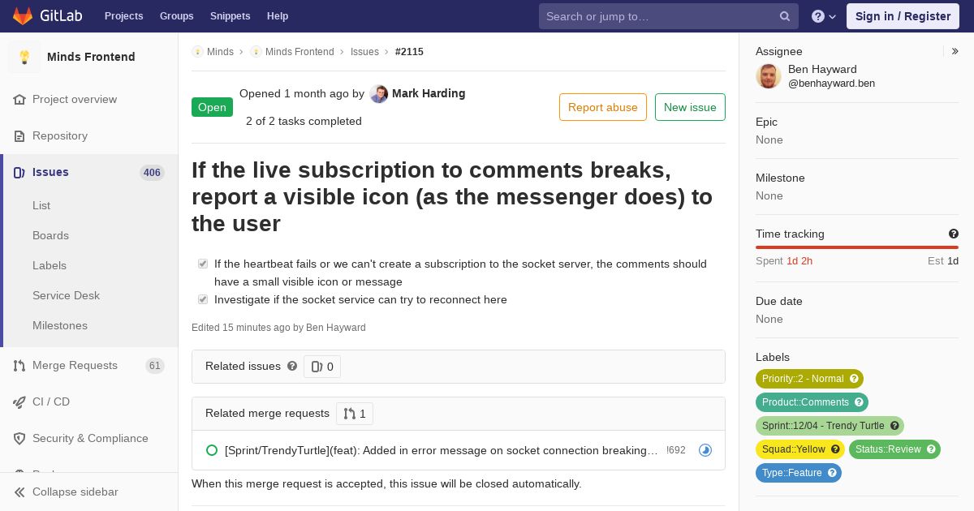Toggle the heartbeat fails task checkbox
The image size is (974, 511).
click(203, 264)
